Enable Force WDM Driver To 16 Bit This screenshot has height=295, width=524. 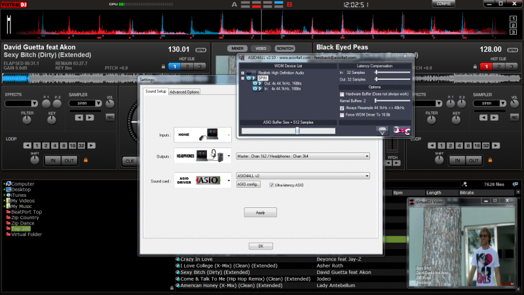coord(342,115)
